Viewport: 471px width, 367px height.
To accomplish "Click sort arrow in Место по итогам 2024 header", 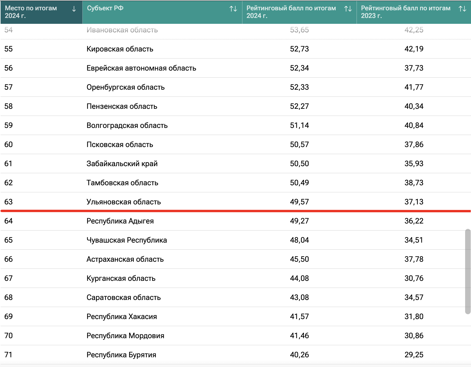I will pyautogui.click(x=74, y=9).
